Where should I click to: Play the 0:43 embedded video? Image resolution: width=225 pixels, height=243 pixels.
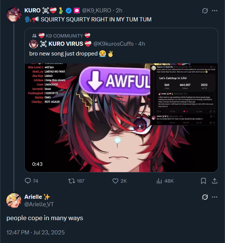[x=121, y=118]
